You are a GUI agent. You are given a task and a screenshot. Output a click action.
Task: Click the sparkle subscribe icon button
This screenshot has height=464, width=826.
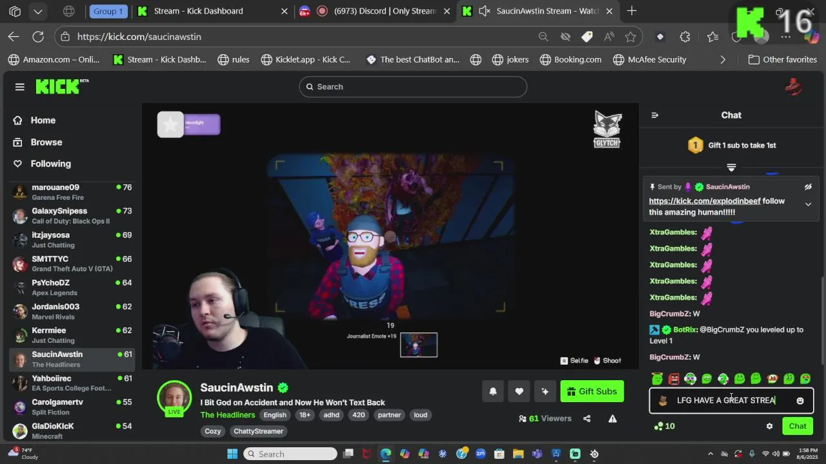tap(545, 391)
